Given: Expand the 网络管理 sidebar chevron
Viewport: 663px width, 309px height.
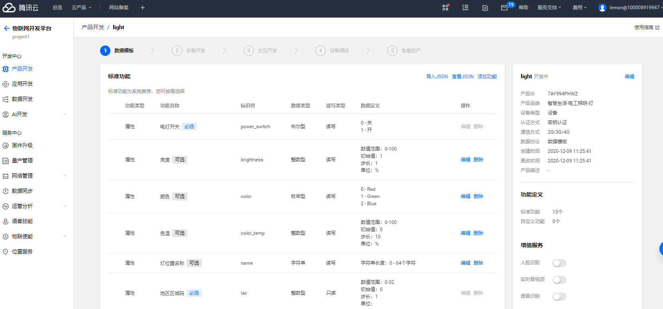Looking at the screenshot, I should [65, 176].
